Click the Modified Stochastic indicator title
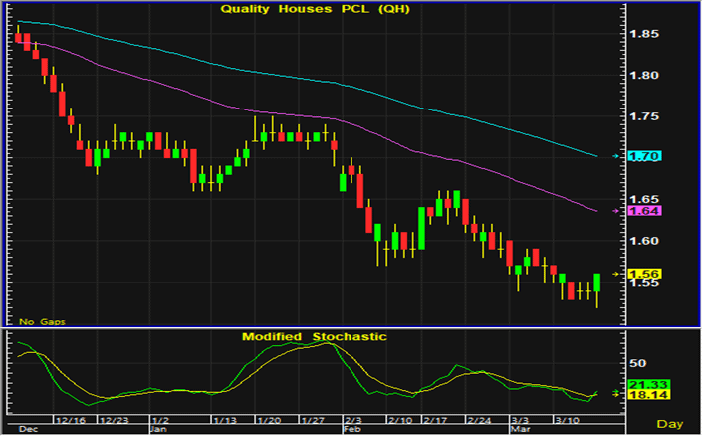703x436 pixels. [x=315, y=336]
